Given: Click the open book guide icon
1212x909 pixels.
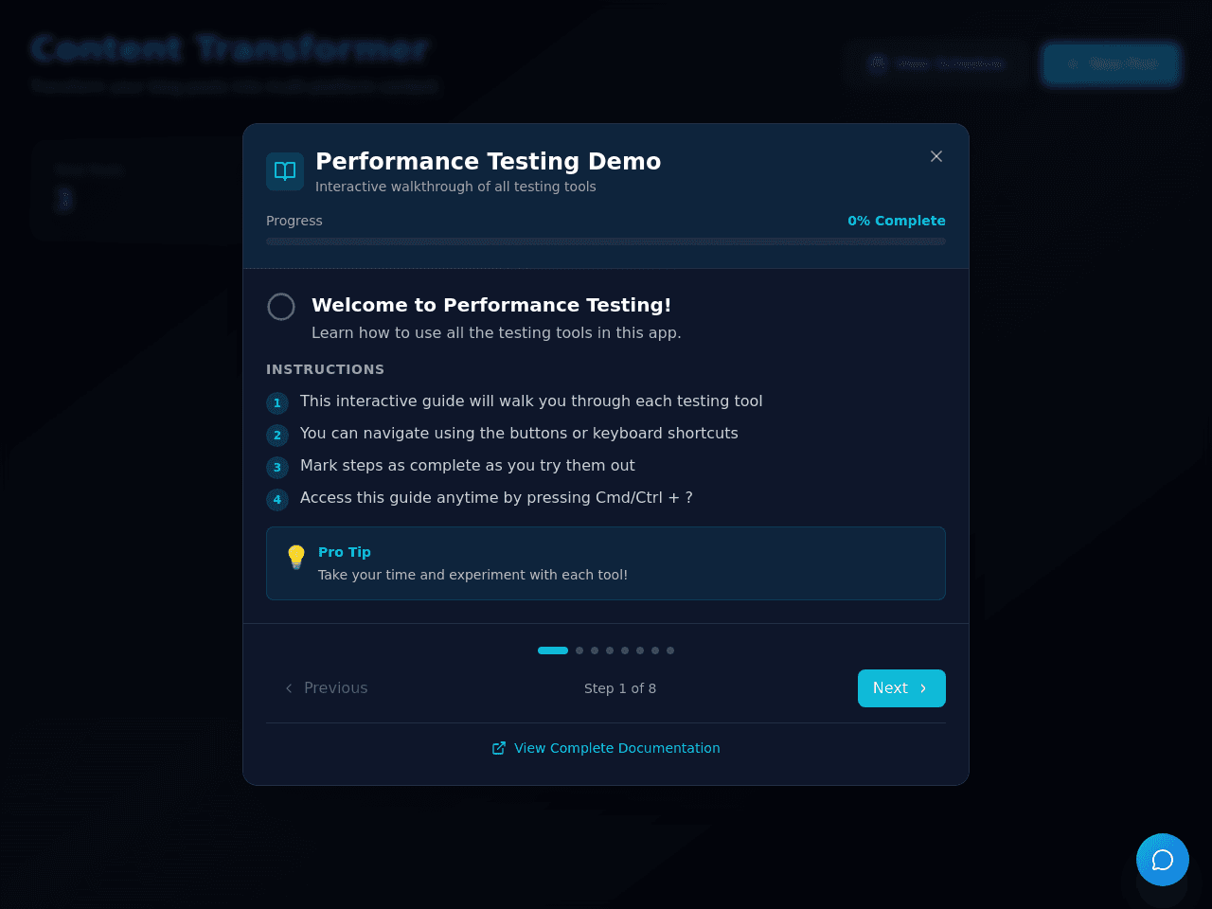Looking at the screenshot, I should (x=285, y=171).
